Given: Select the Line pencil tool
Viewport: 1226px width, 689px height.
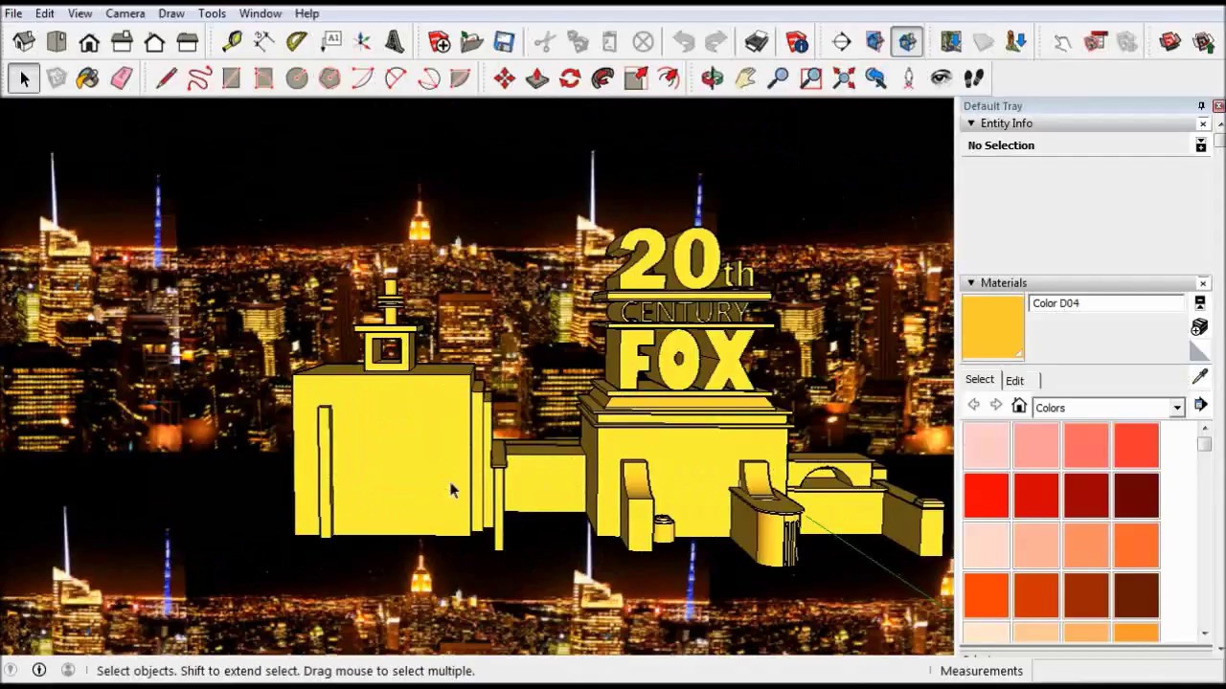Looking at the screenshot, I should [x=167, y=78].
